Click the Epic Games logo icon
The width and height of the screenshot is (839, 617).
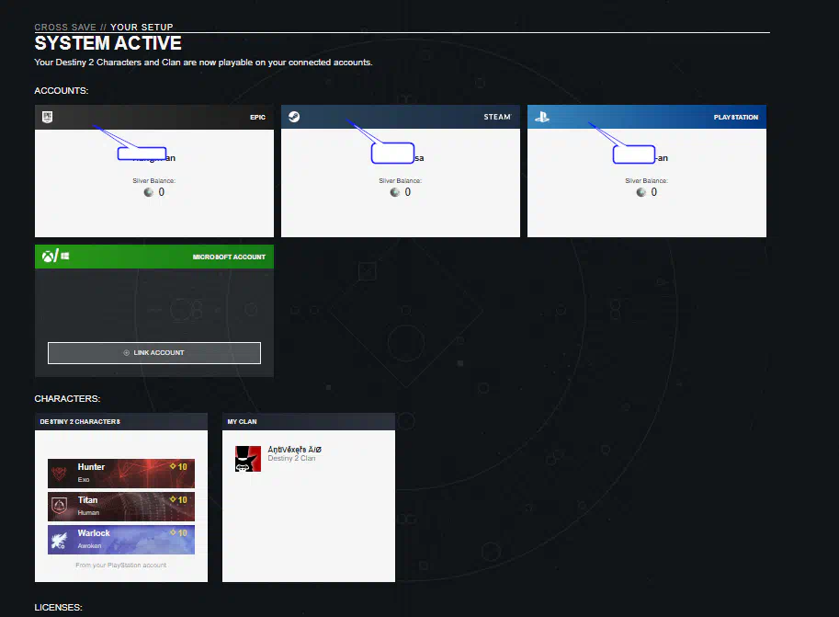(47, 117)
